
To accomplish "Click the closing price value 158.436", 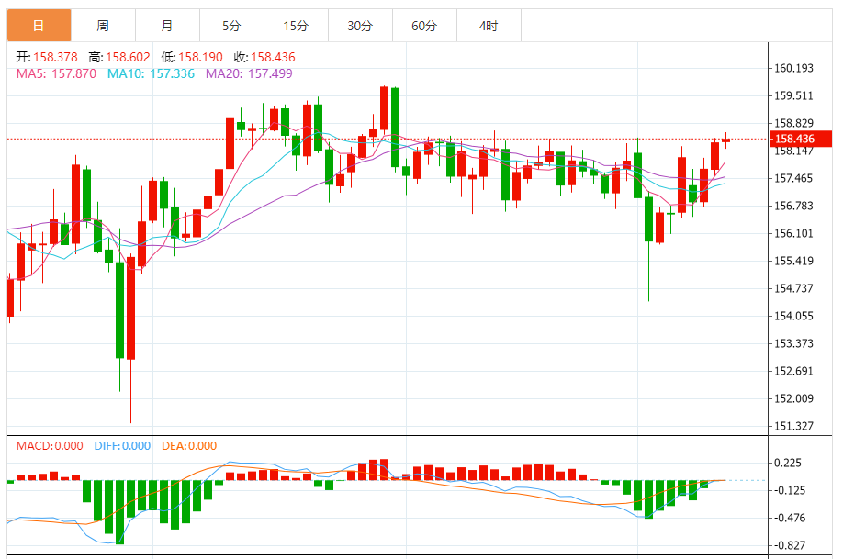I will point(273,57).
